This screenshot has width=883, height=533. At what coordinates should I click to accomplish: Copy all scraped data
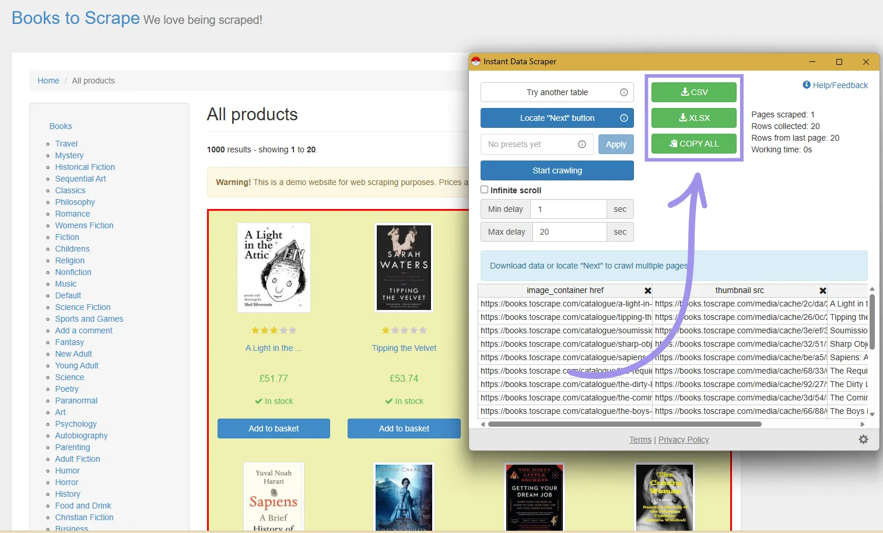click(694, 144)
